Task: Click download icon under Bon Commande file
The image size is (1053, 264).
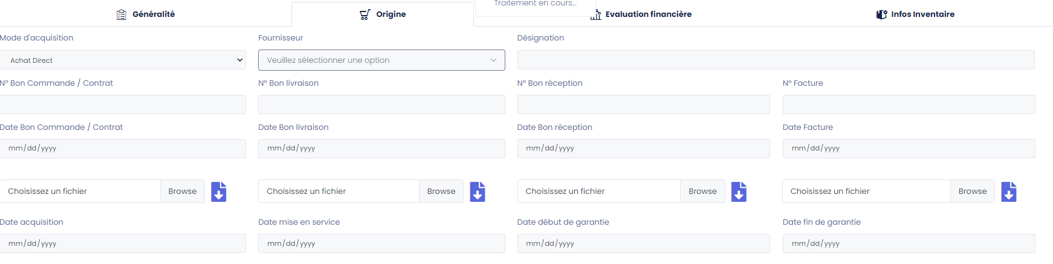Action: click(x=219, y=192)
